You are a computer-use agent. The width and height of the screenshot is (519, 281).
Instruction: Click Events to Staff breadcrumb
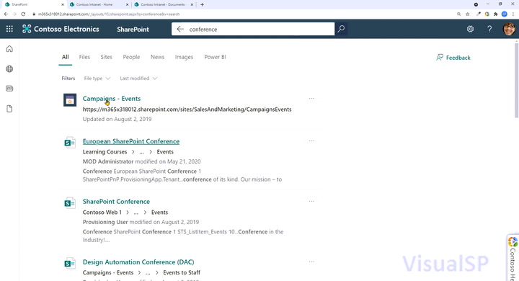pyautogui.click(x=182, y=273)
